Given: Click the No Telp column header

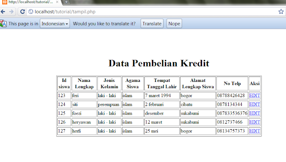Looking at the screenshot, I should coord(232,84).
